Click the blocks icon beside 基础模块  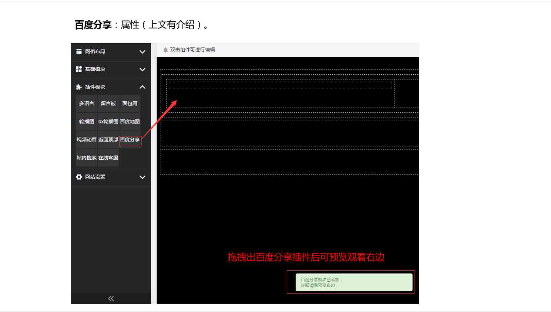[79, 69]
